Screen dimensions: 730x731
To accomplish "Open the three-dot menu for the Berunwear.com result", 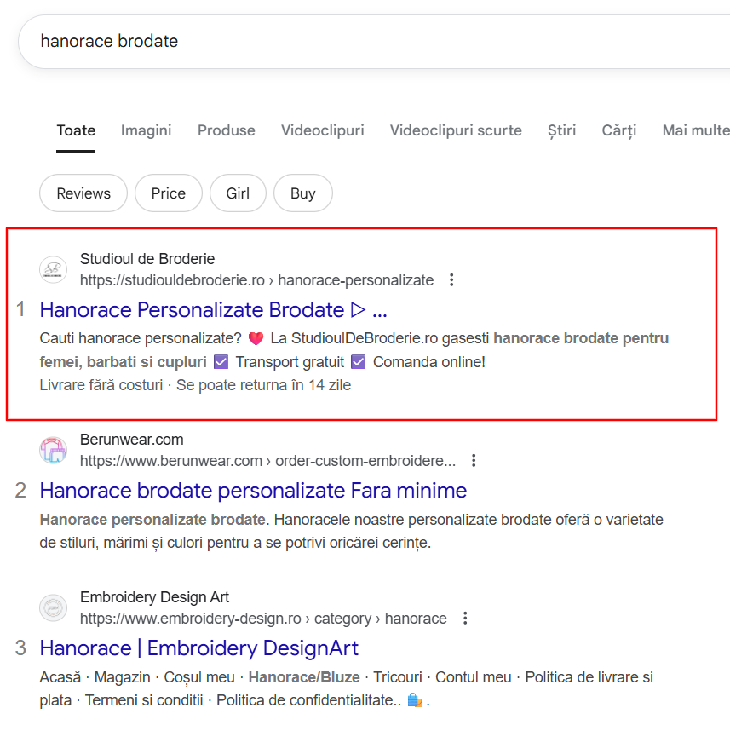I will (x=474, y=461).
